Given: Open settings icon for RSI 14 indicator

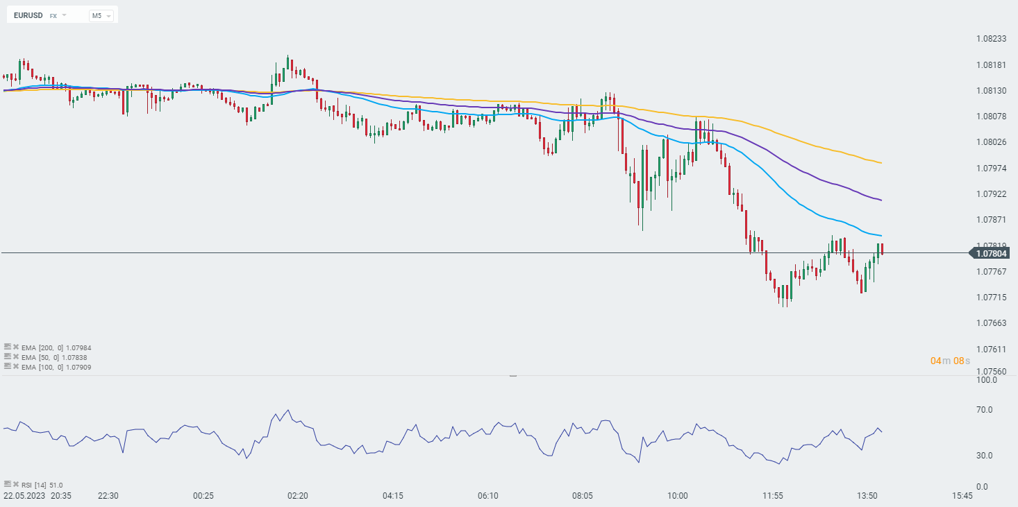Looking at the screenshot, I should [7, 484].
